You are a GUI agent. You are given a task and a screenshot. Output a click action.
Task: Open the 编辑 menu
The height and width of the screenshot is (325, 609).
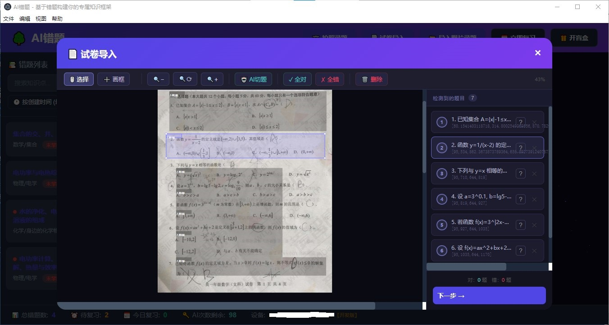pyautogui.click(x=25, y=18)
